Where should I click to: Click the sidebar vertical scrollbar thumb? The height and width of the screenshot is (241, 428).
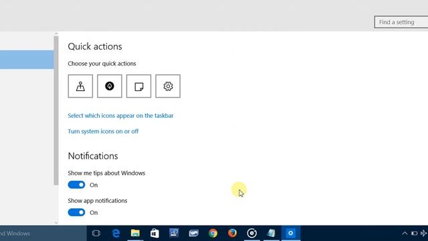point(56,110)
